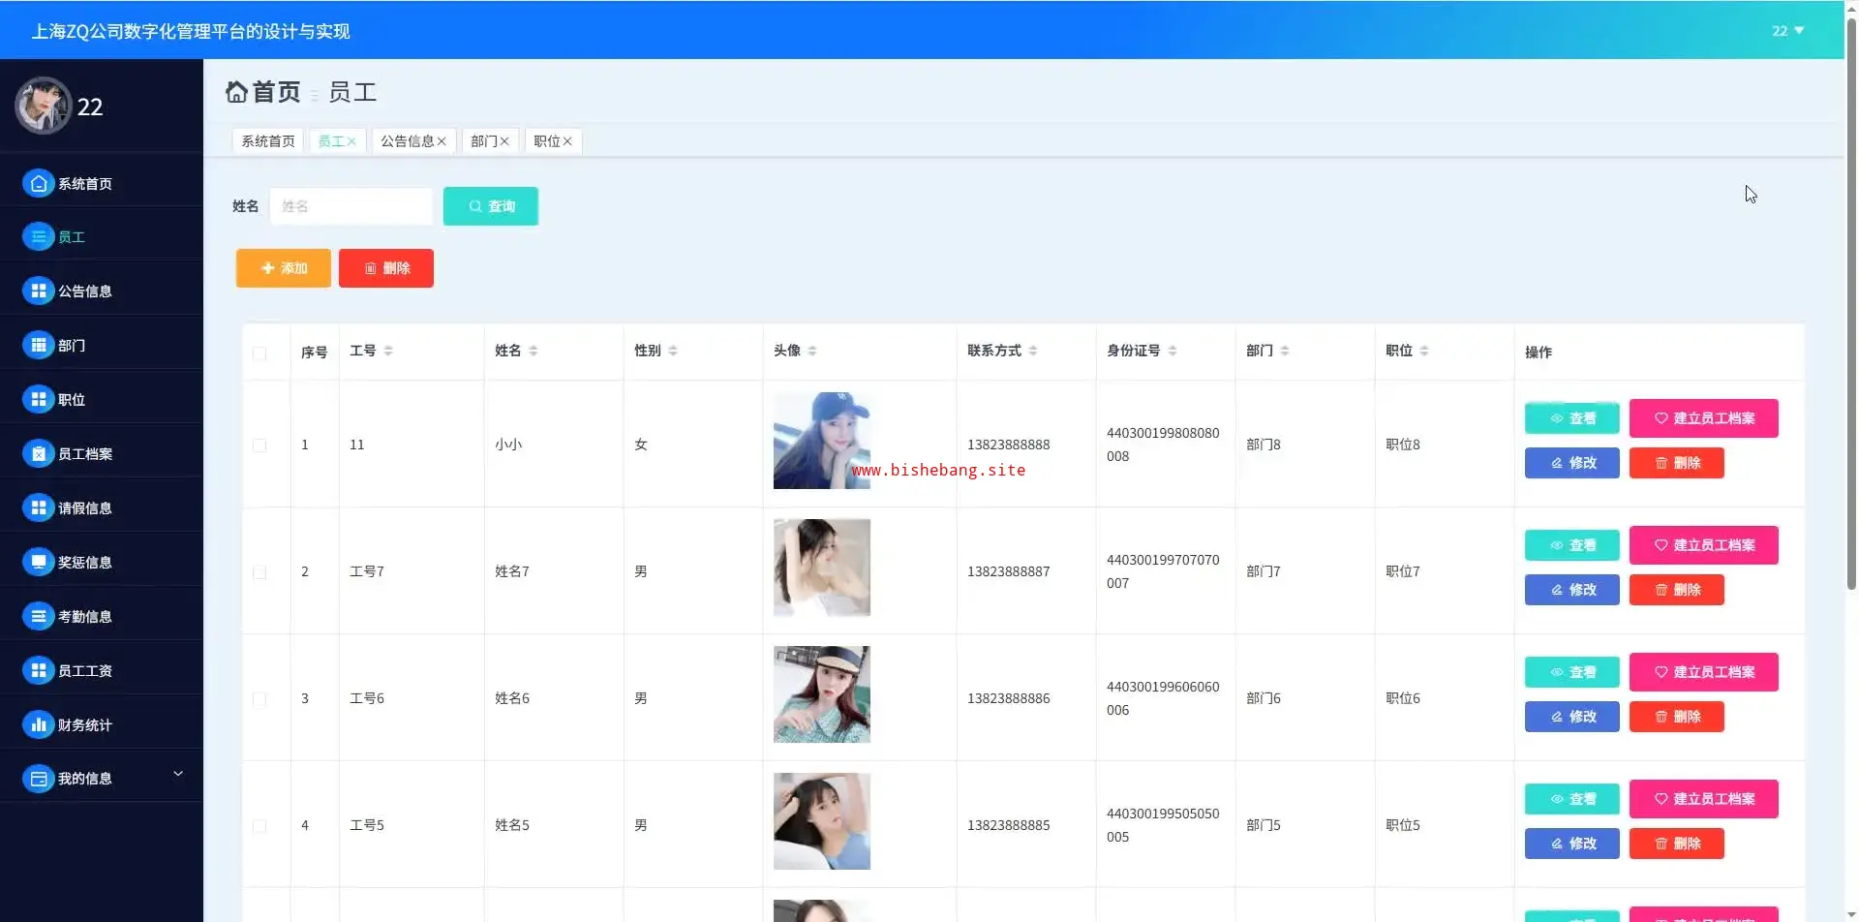Click the 员工工资 sidebar icon
This screenshot has width=1859, height=922.
[x=38, y=670]
